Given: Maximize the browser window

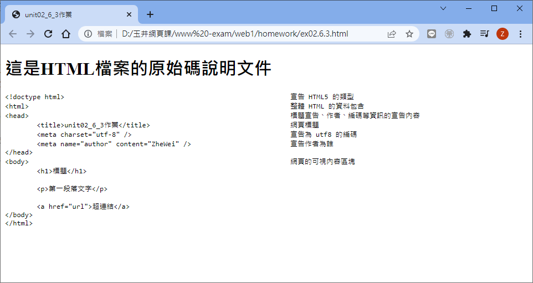Looking at the screenshot, I should (494, 8).
